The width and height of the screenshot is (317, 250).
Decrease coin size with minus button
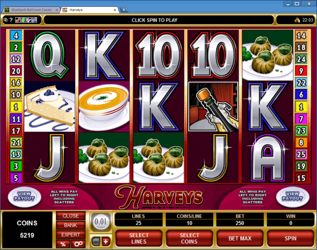(96, 242)
